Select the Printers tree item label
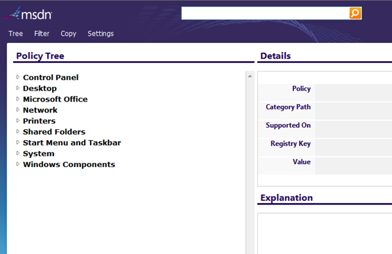The height and width of the screenshot is (254, 392). [x=40, y=121]
